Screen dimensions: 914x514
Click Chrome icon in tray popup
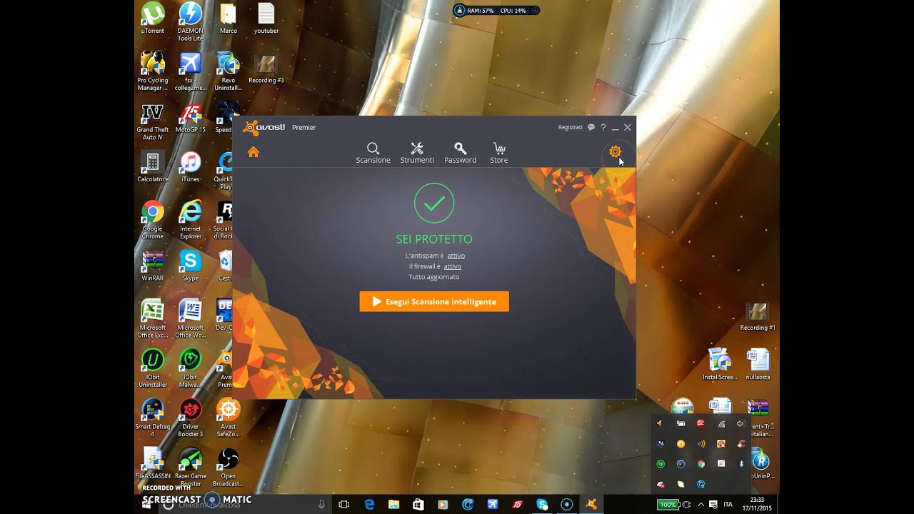pos(701,464)
